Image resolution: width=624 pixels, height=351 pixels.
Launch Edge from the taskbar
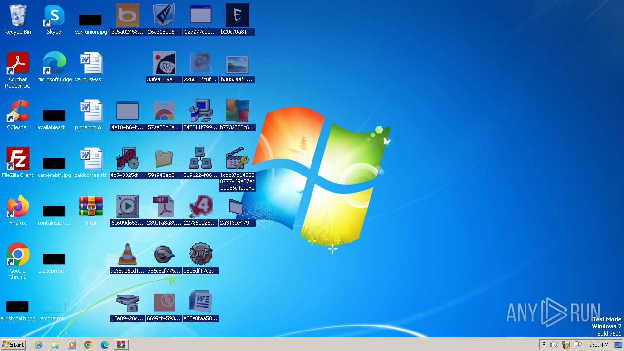105,345
